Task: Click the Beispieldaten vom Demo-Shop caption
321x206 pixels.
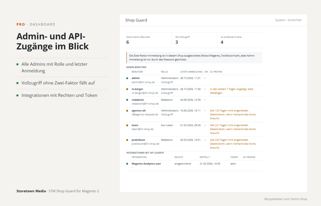Action: tap(286, 199)
